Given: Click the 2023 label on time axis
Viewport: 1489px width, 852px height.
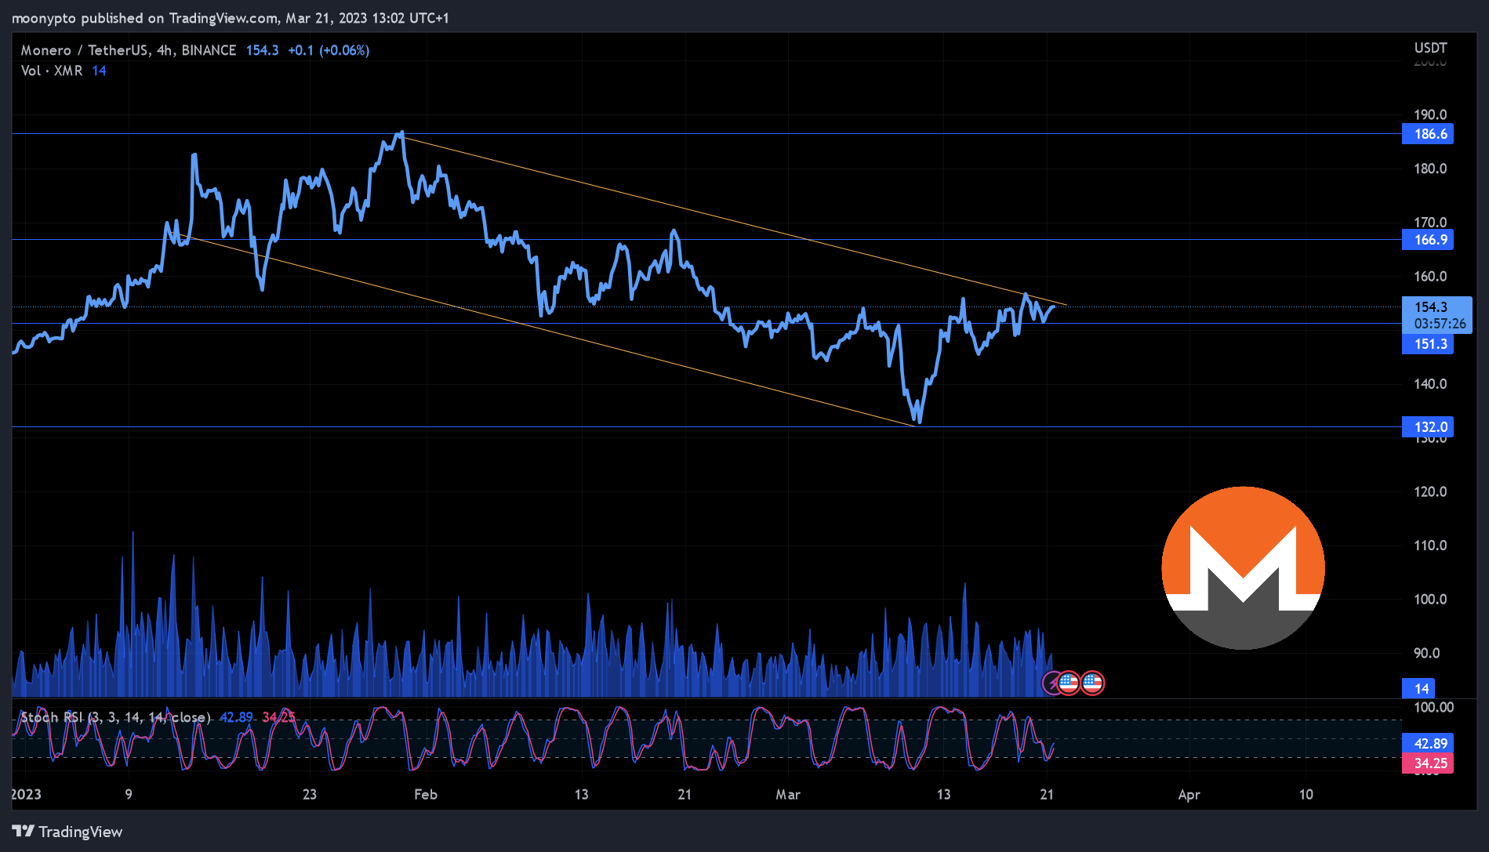Looking at the screenshot, I should 27,794.
